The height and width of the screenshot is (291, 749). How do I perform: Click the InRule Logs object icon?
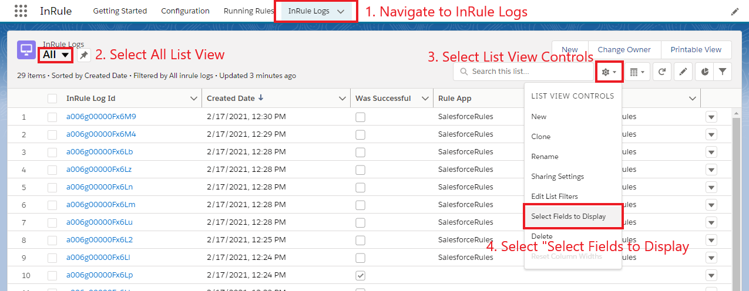coord(26,50)
